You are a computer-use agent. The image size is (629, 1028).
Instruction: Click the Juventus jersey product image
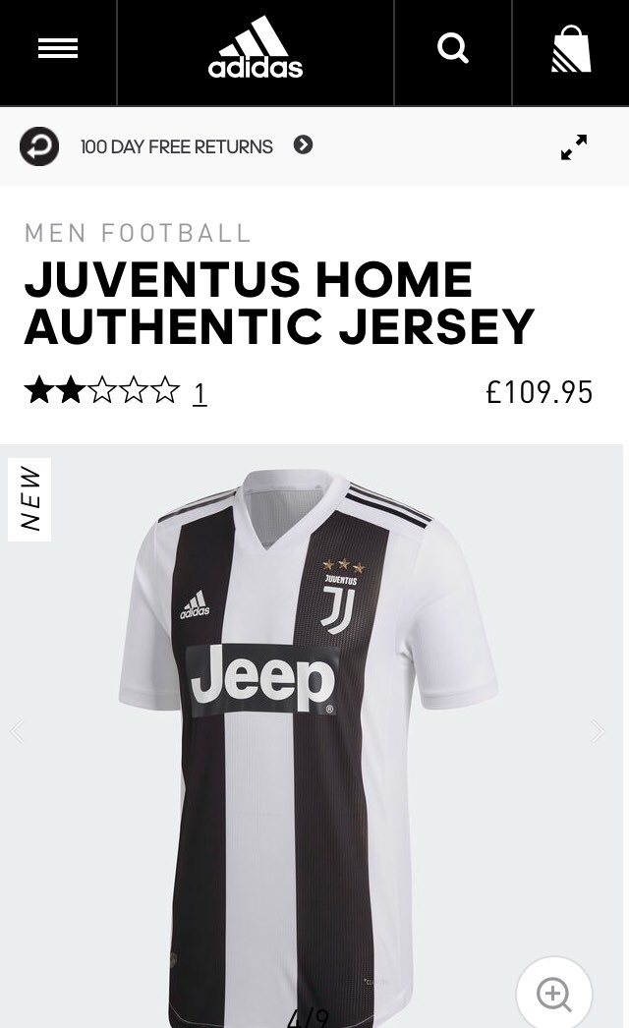tap(309, 747)
